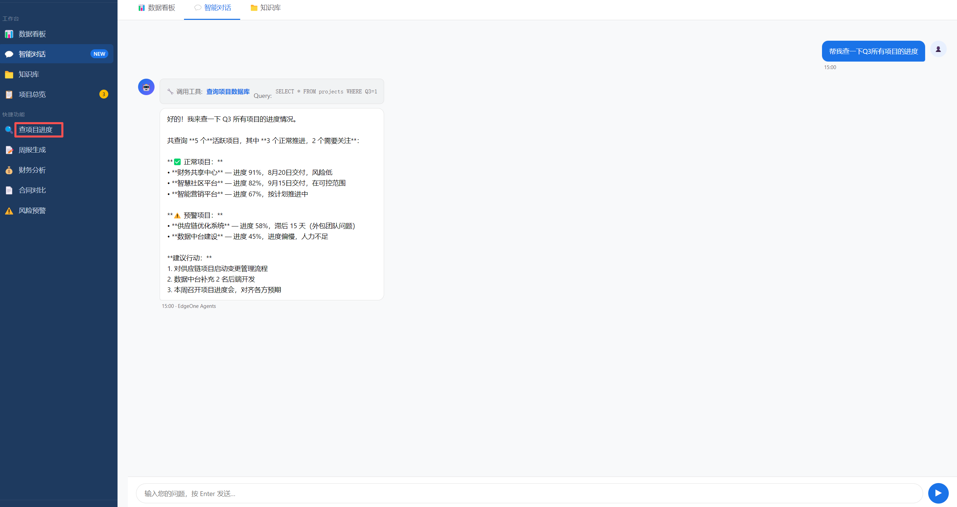Click the 风险预警 warning triangle icon
This screenshot has width=957, height=507.
pos(9,211)
